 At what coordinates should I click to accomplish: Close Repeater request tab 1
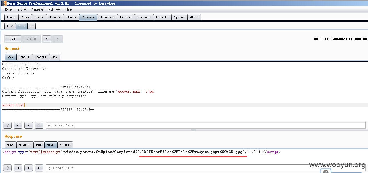coord(12,26)
